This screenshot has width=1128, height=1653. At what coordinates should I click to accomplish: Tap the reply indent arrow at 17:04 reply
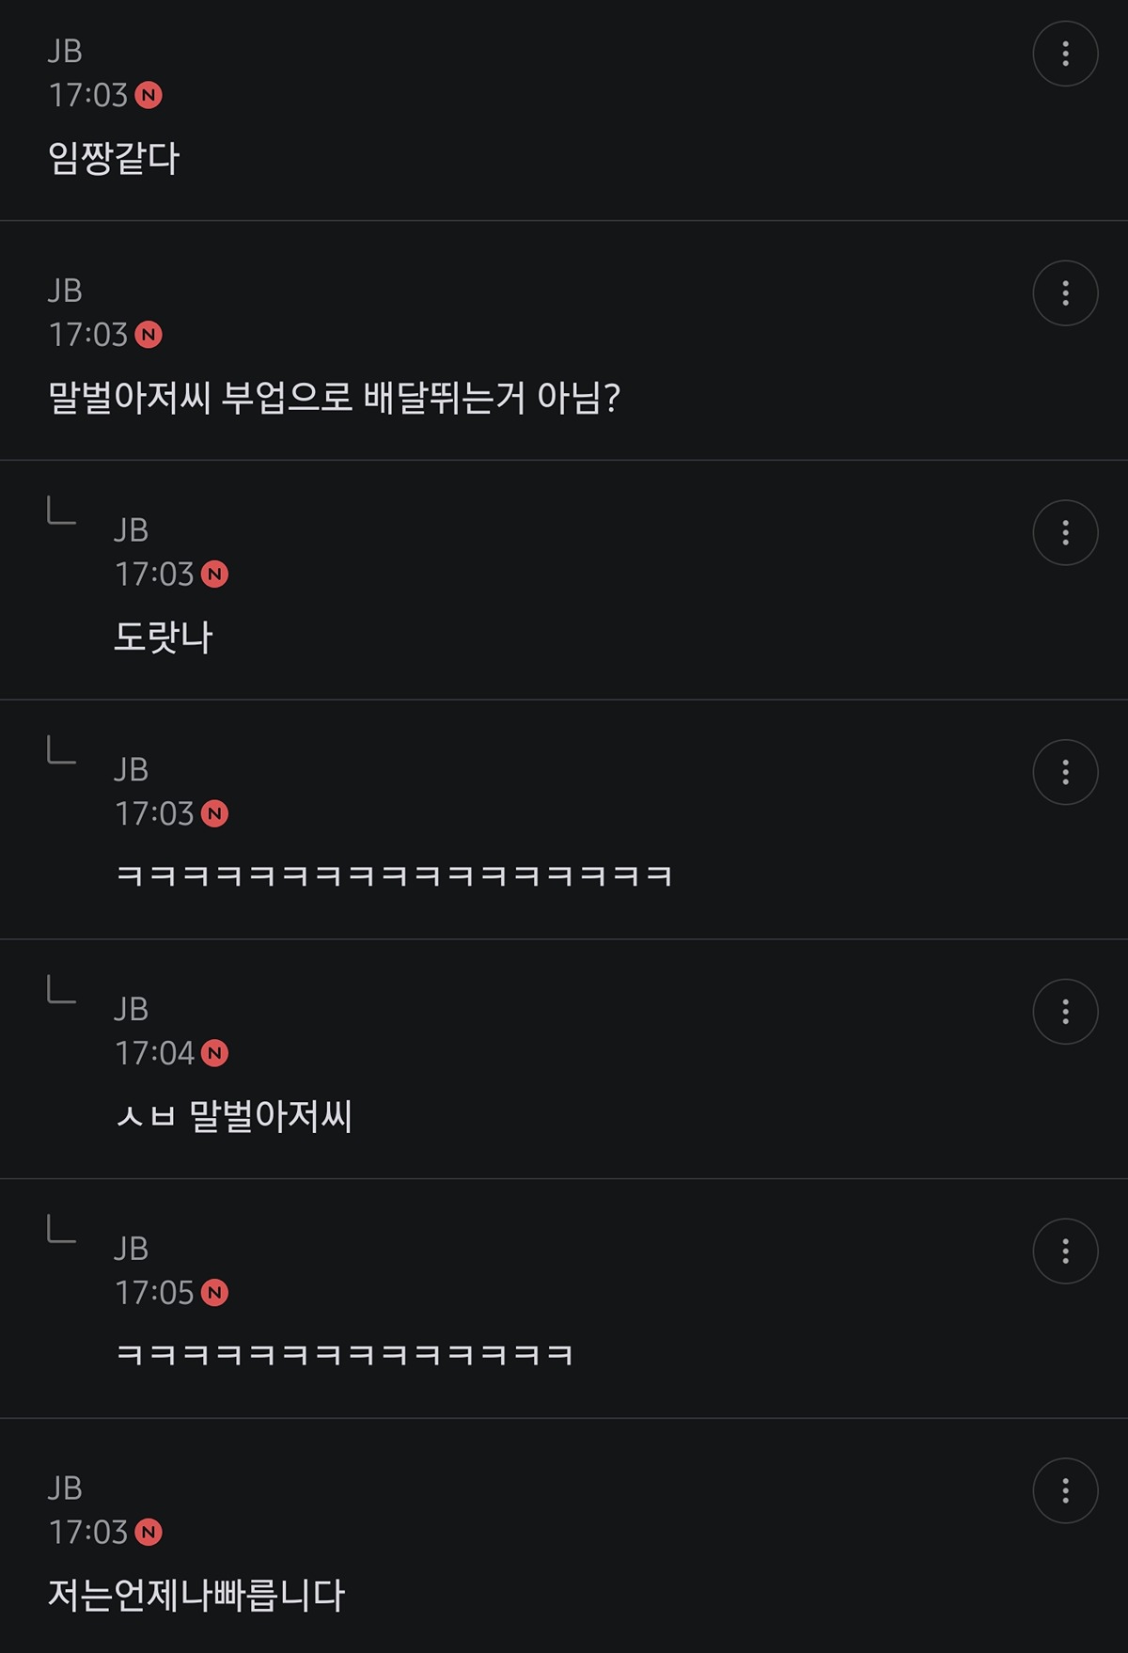pyautogui.click(x=61, y=989)
